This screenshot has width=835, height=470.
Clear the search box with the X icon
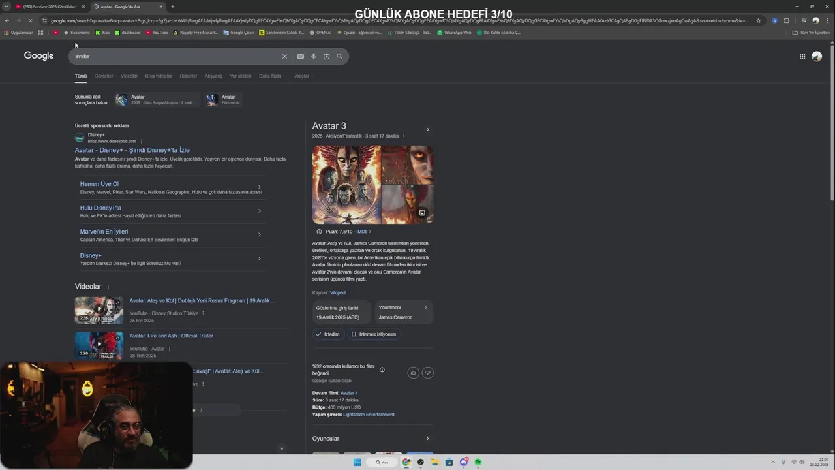[x=284, y=56]
